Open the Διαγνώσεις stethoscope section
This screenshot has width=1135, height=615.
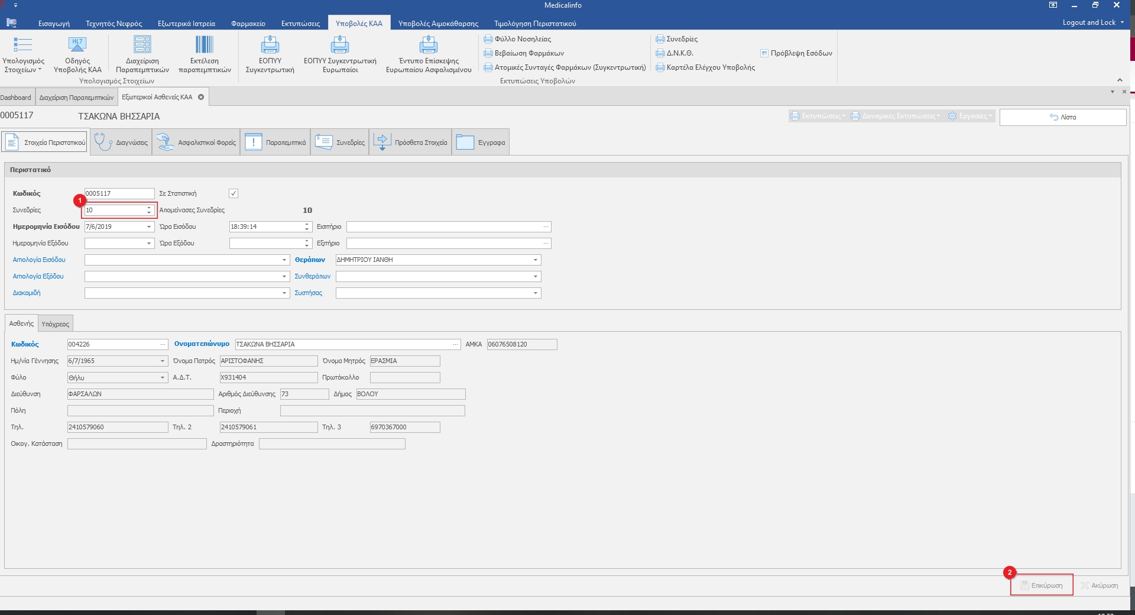(121, 143)
